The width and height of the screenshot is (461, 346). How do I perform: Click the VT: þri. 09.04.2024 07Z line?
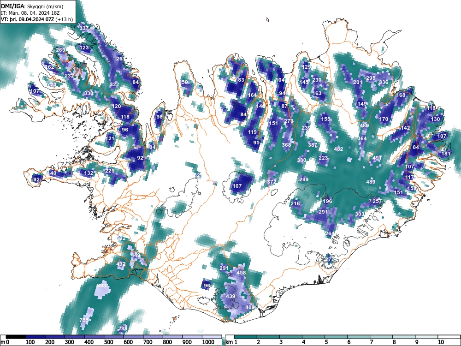tap(37, 19)
